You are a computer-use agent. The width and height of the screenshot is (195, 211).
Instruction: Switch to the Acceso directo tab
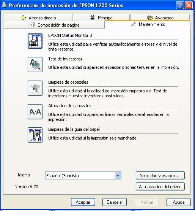coord(38,17)
